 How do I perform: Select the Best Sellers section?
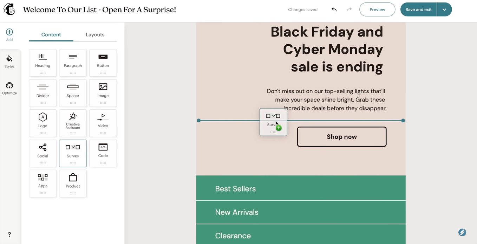[301, 188]
